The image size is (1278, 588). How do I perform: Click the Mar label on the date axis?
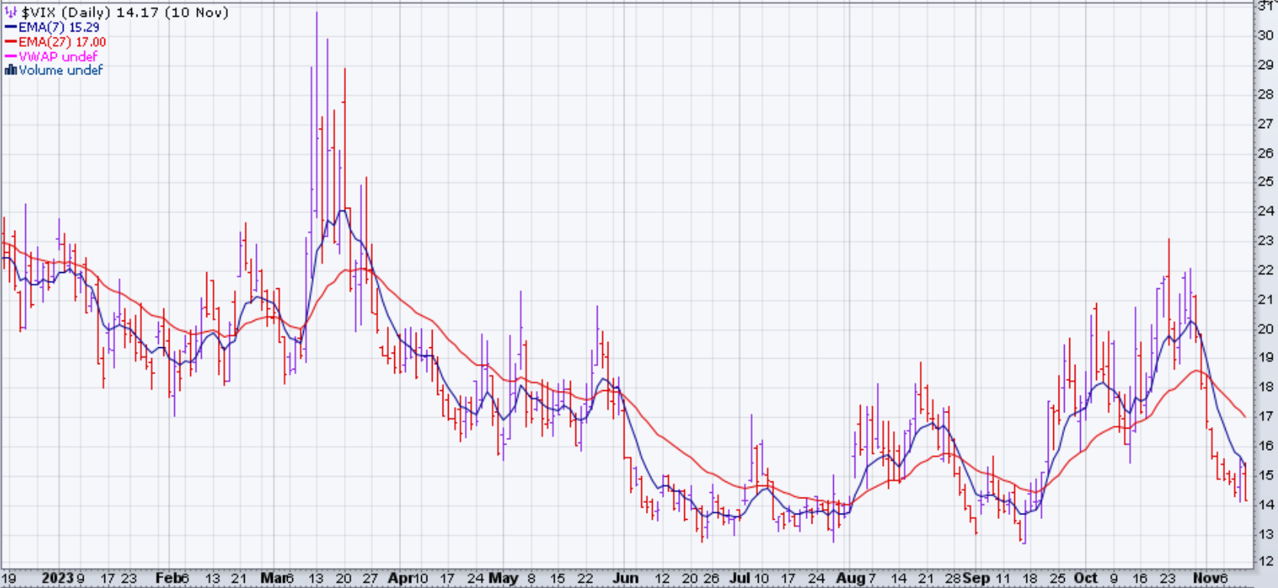click(271, 578)
